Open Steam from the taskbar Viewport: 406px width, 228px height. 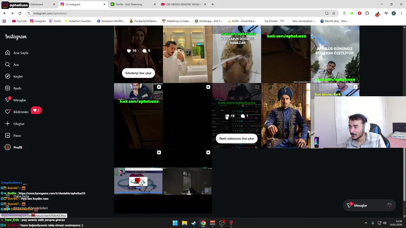tap(193, 223)
